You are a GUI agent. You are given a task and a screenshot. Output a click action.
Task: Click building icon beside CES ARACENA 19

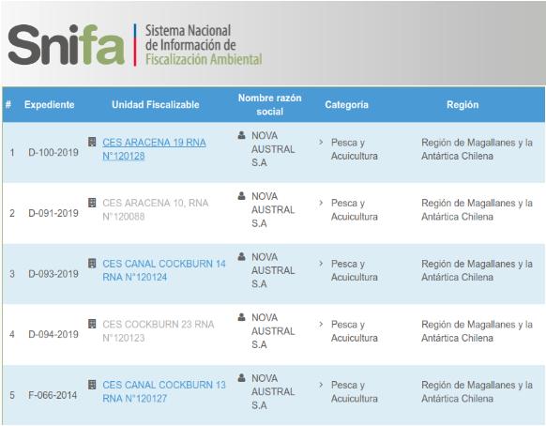(92, 142)
